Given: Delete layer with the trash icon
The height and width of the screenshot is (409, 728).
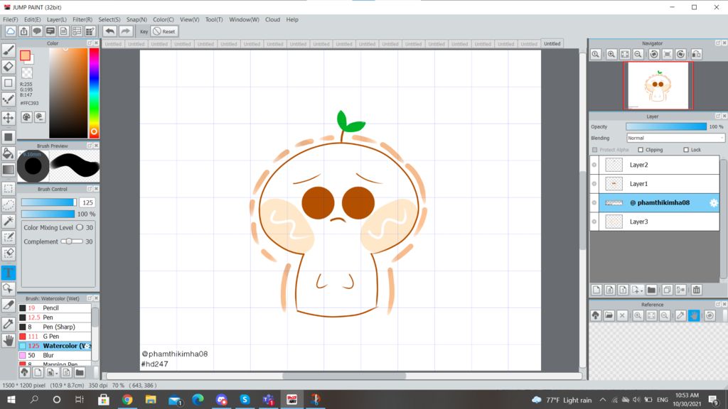Looking at the screenshot, I should tap(697, 290).
